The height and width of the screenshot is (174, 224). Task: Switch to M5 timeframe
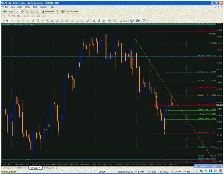[x=9, y=16]
